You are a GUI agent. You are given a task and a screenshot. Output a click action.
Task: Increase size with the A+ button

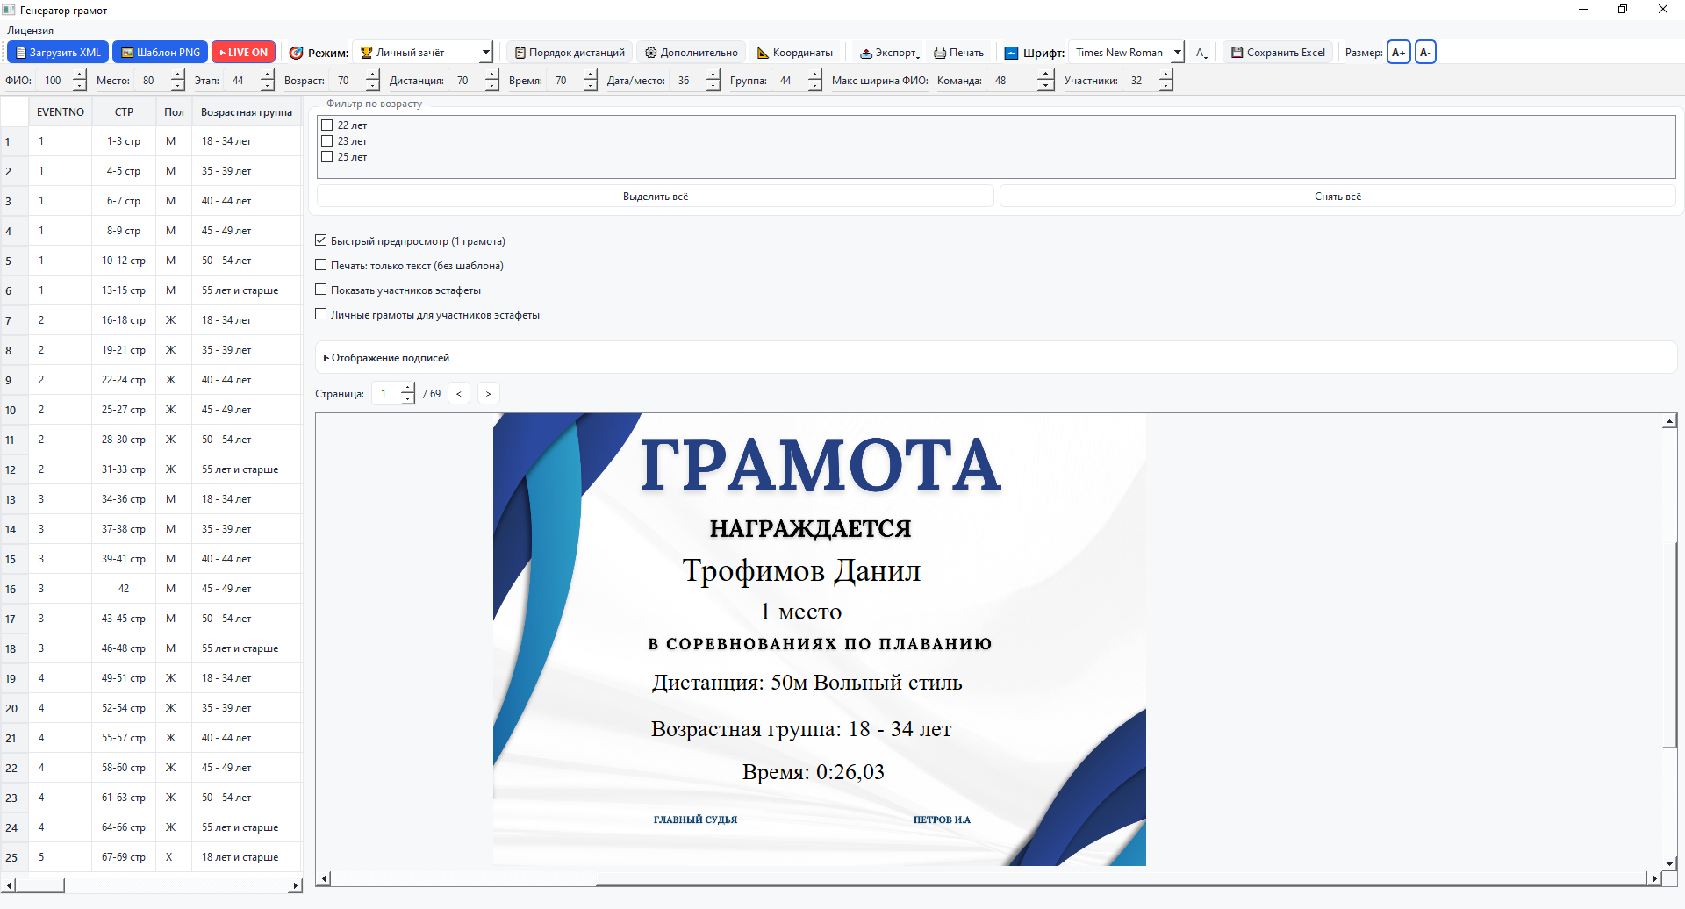click(x=1399, y=53)
